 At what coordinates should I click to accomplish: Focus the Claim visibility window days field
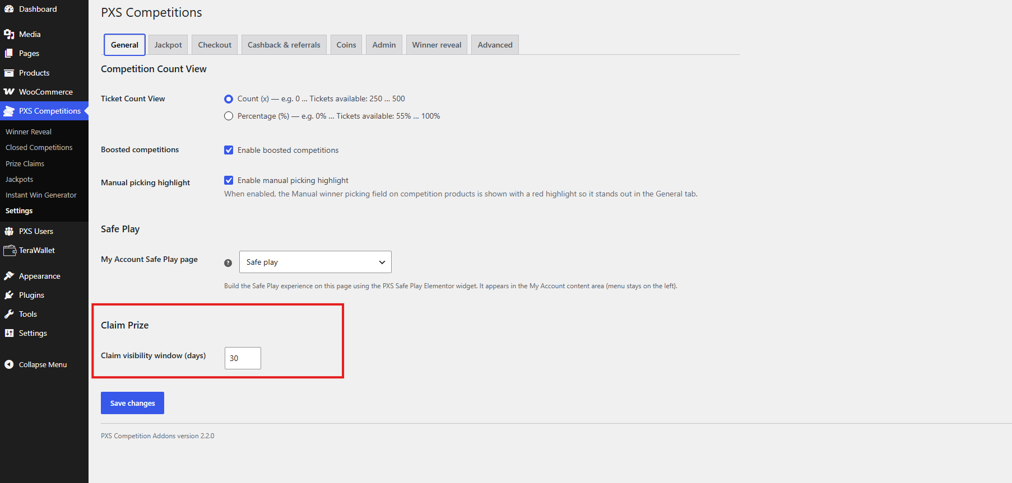click(x=243, y=358)
